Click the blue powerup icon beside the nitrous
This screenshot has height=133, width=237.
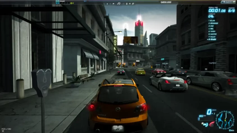click(205, 124)
